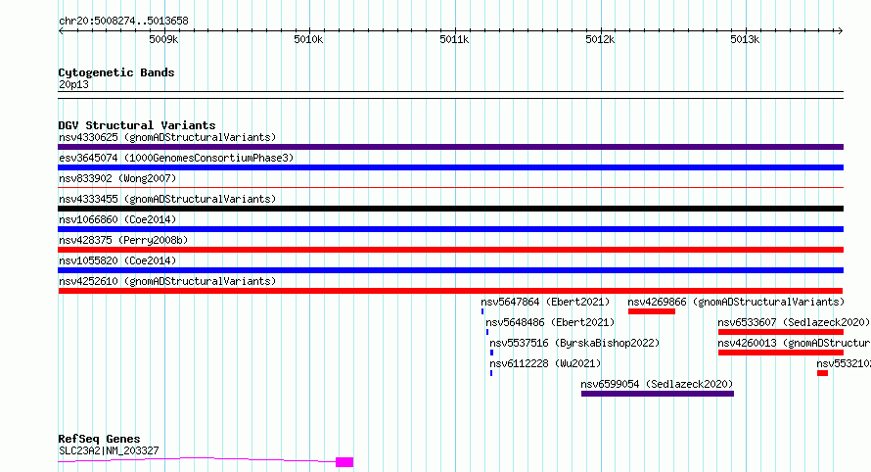Open nsv4260013 gnomAD variant label
The image size is (871, 472).
794,343
